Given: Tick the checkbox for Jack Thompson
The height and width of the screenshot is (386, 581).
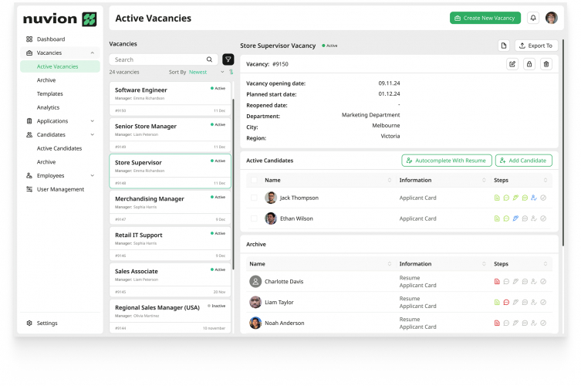Looking at the screenshot, I should pos(254,198).
